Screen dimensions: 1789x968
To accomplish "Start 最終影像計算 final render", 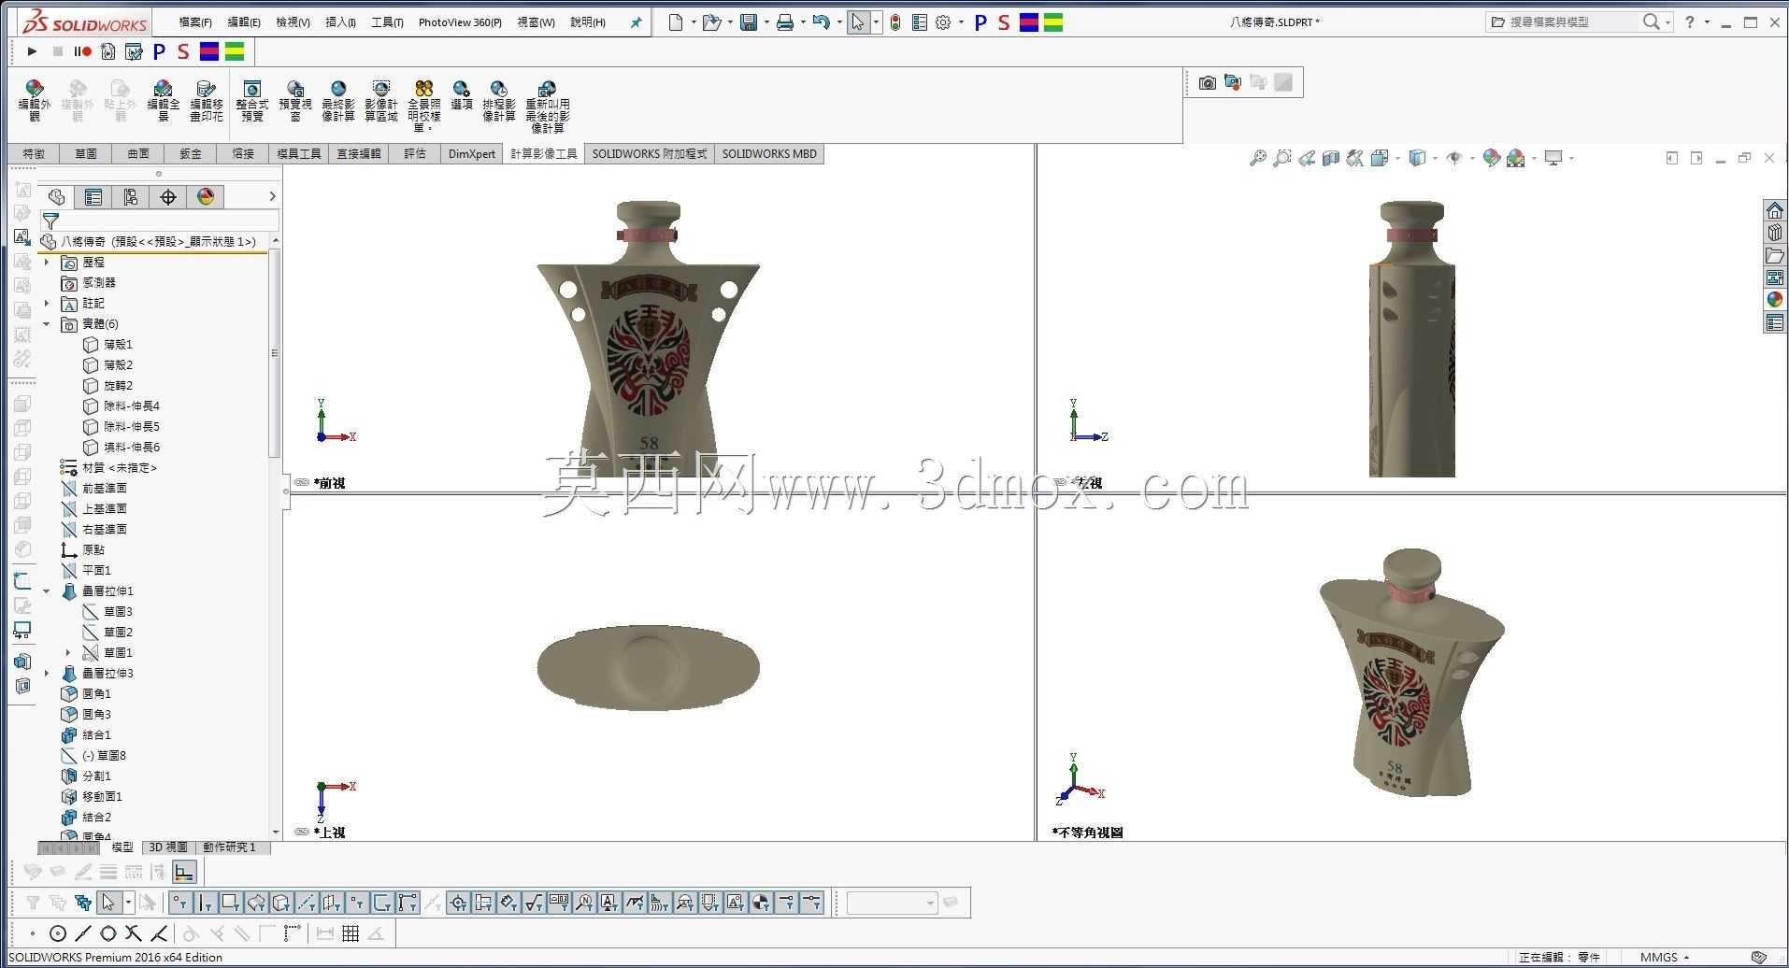I will coord(338,101).
